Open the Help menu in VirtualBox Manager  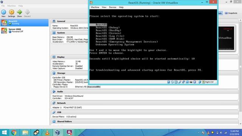click(20, 6)
